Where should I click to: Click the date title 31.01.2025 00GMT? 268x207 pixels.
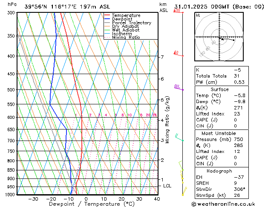(x=202, y=7)
